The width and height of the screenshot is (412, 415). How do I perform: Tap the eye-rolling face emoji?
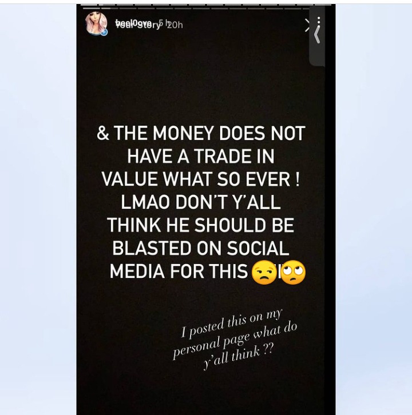coord(293,272)
